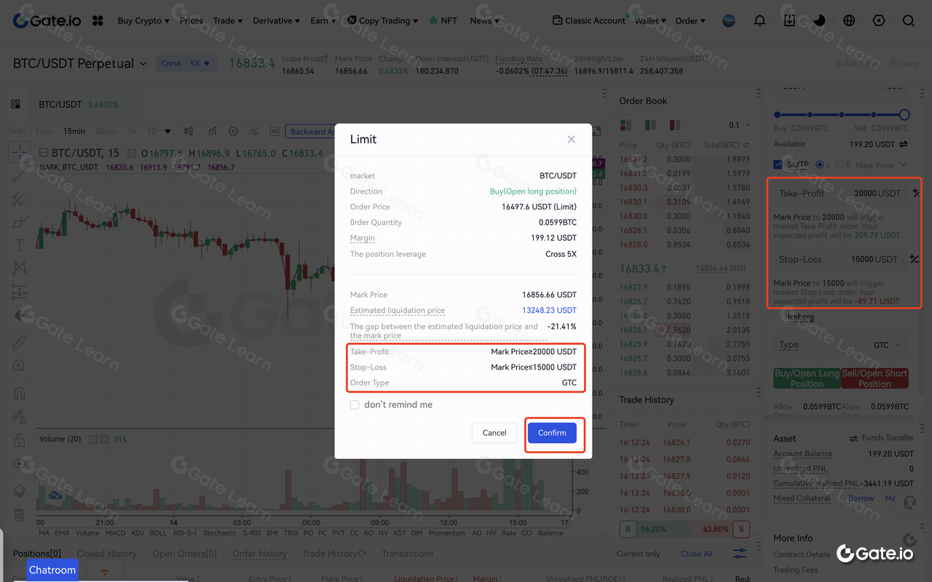Image resolution: width=932 pixels, height=582 pixels.
Task: Select the pattern drawing tool
Action: 20,268
